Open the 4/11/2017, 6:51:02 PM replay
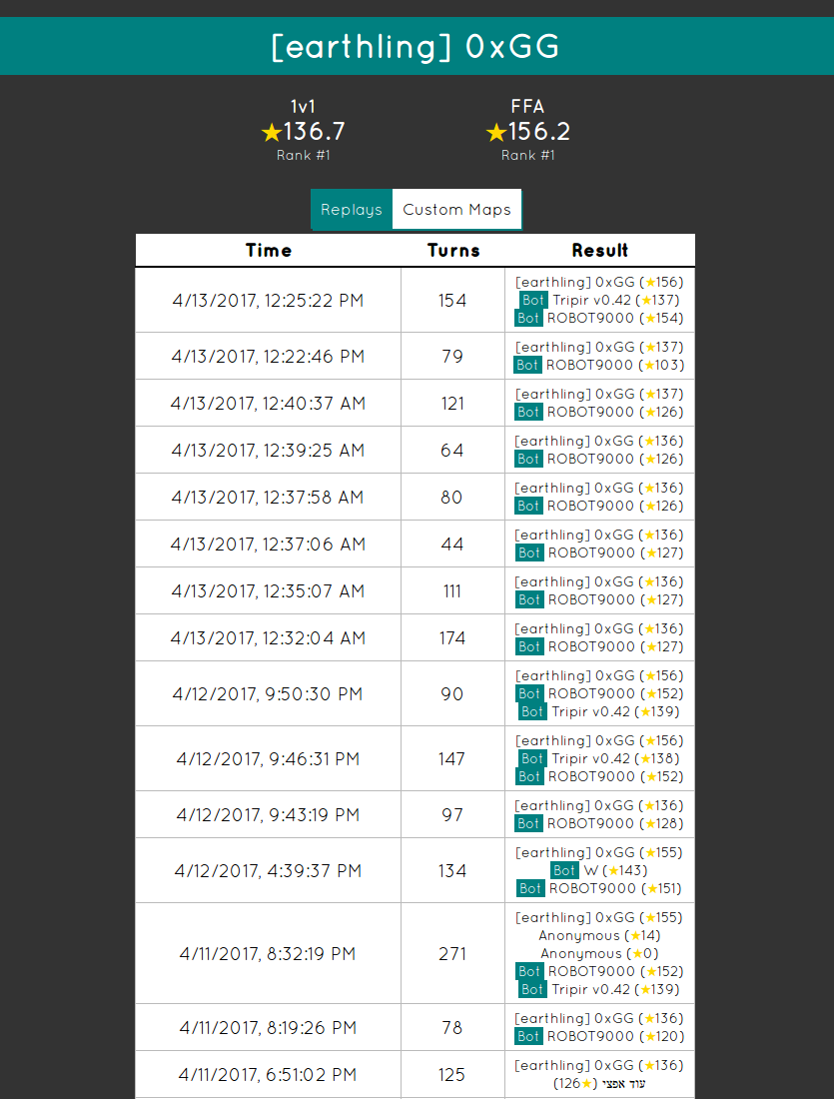Screen dimensions: 834x1099 268,1074
